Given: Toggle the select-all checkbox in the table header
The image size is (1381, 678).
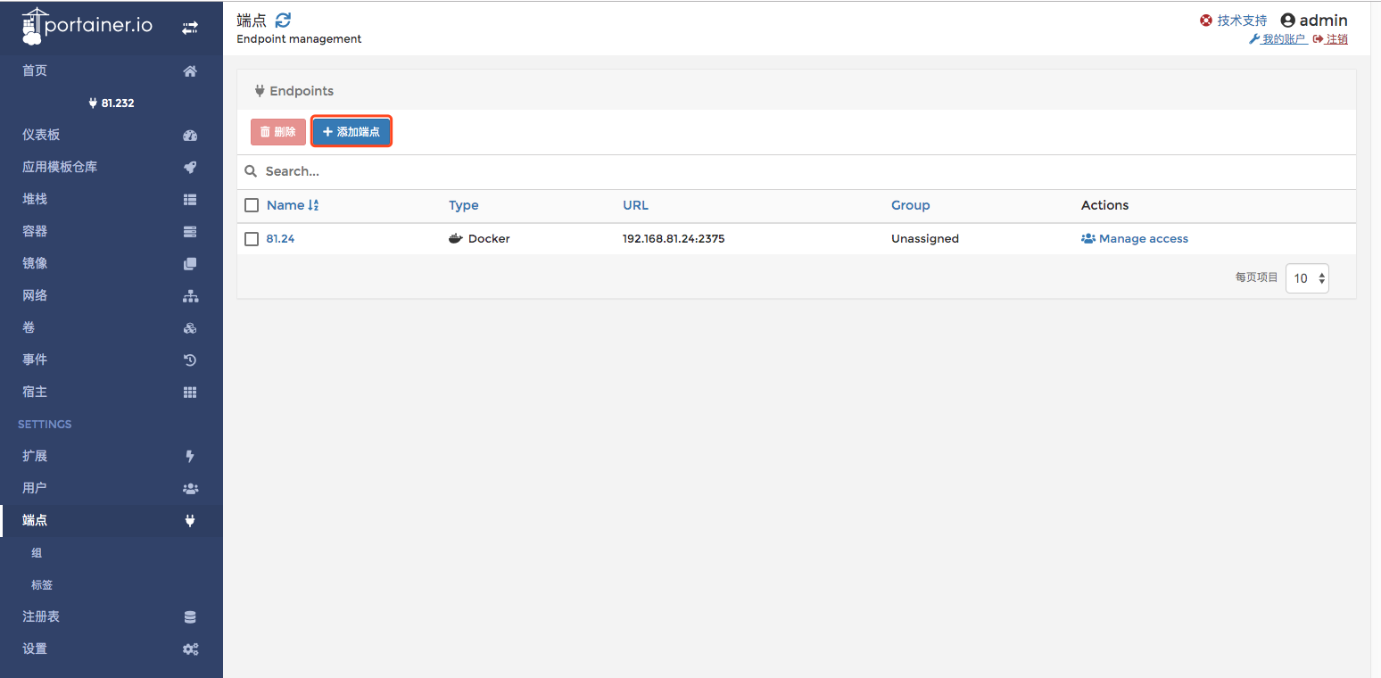Looking at the screenshot, I should coord(252,206).
